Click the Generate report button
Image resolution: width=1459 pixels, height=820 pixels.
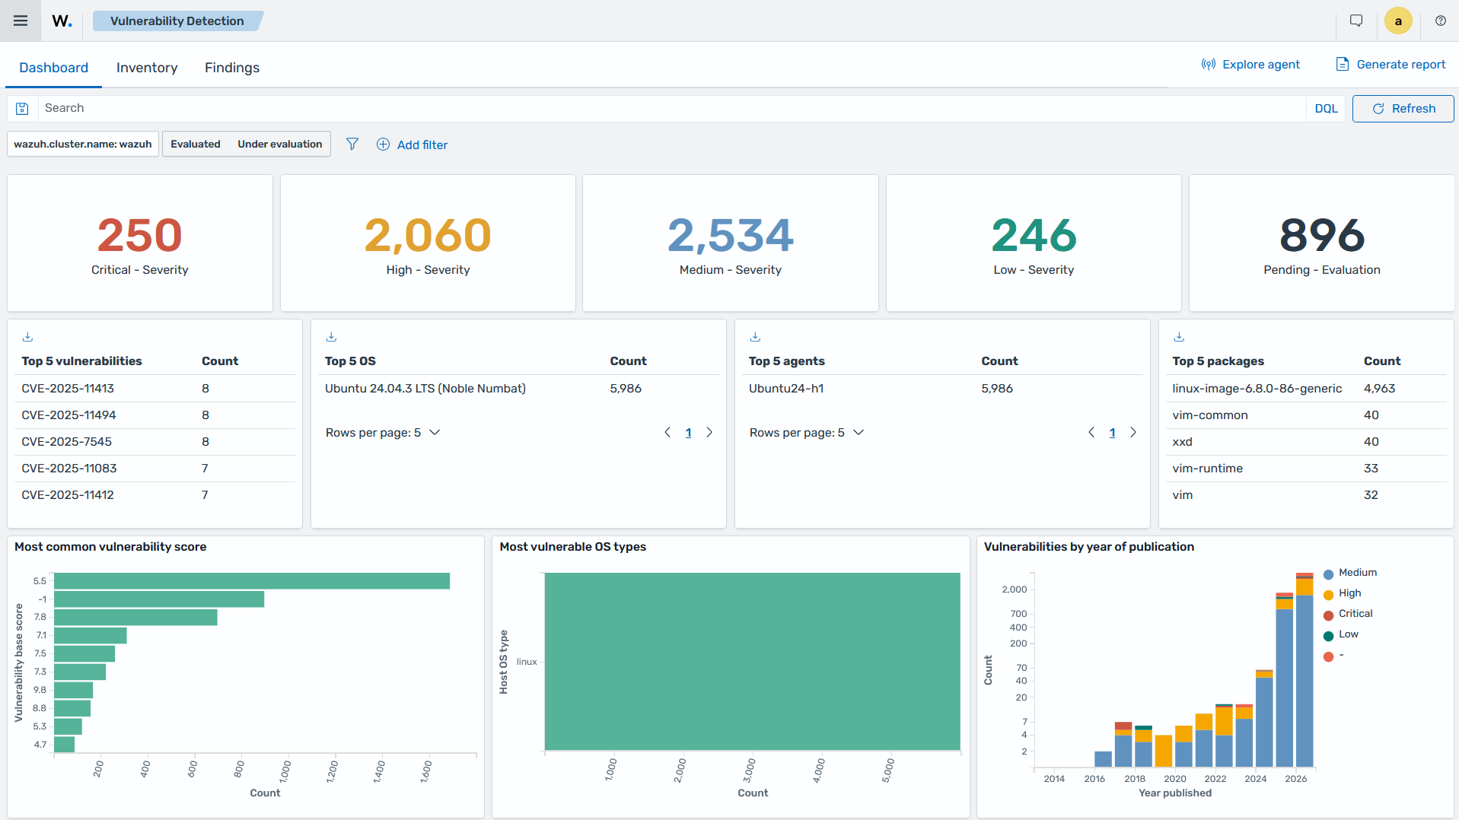tap(1391, 65)
